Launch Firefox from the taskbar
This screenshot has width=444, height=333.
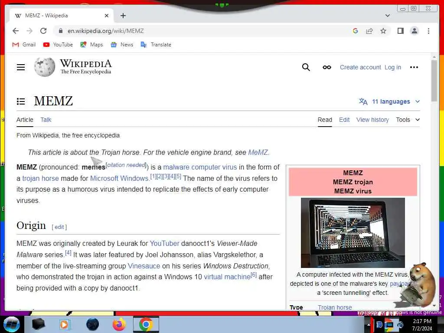pyautogui.click(x=119, y=324)
